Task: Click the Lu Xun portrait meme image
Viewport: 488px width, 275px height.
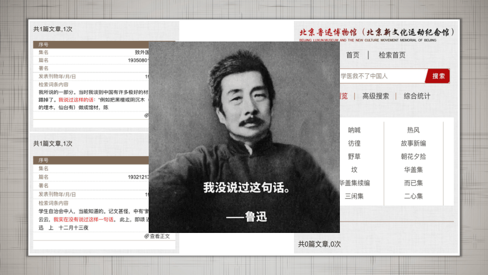Action: pos(244,137)
